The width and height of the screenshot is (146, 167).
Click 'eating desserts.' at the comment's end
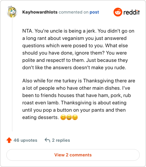41,117
